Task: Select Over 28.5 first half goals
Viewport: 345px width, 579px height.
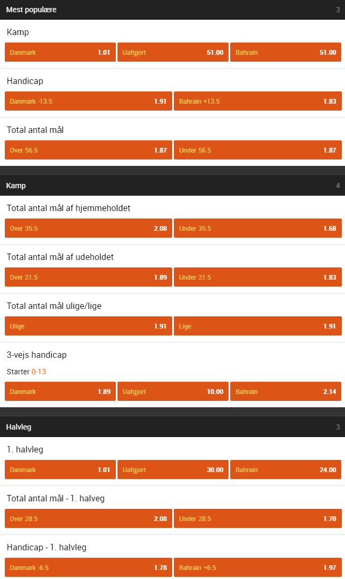Action: click(88, 518)
